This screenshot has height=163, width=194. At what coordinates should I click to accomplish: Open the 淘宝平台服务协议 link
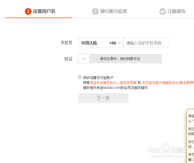tap(103, 83)
